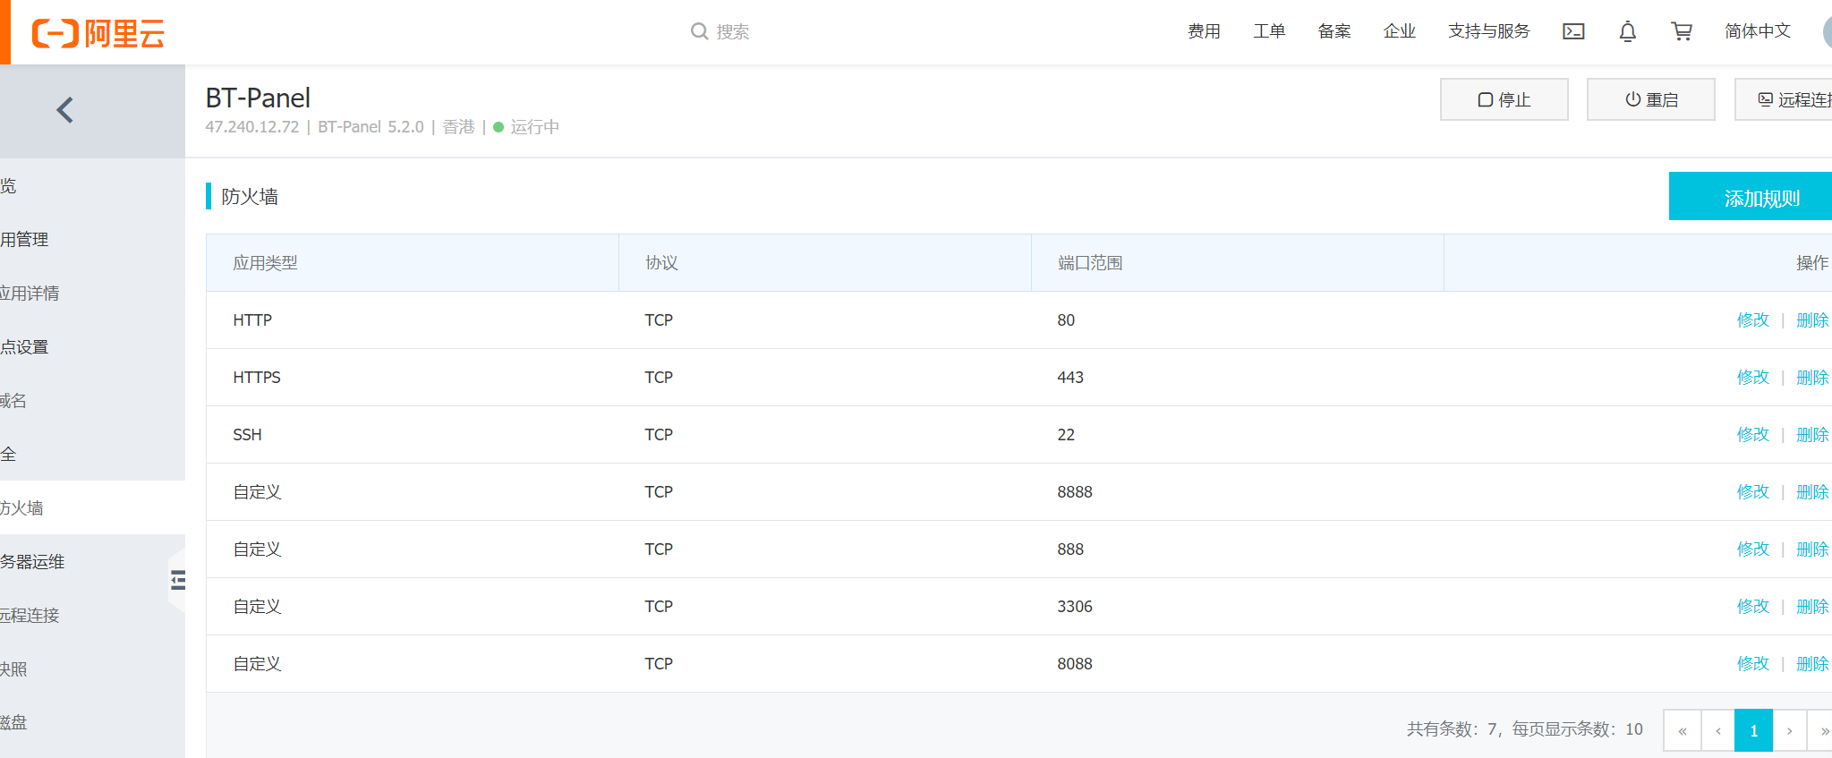This screenshot has height=758, width=1832.
Task: Click 删除 for the HTTPS rule
Action: [1812, 377]
